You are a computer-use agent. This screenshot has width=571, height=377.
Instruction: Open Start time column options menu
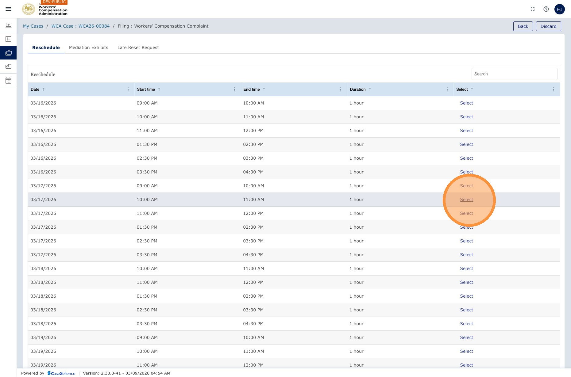(235, 89)
